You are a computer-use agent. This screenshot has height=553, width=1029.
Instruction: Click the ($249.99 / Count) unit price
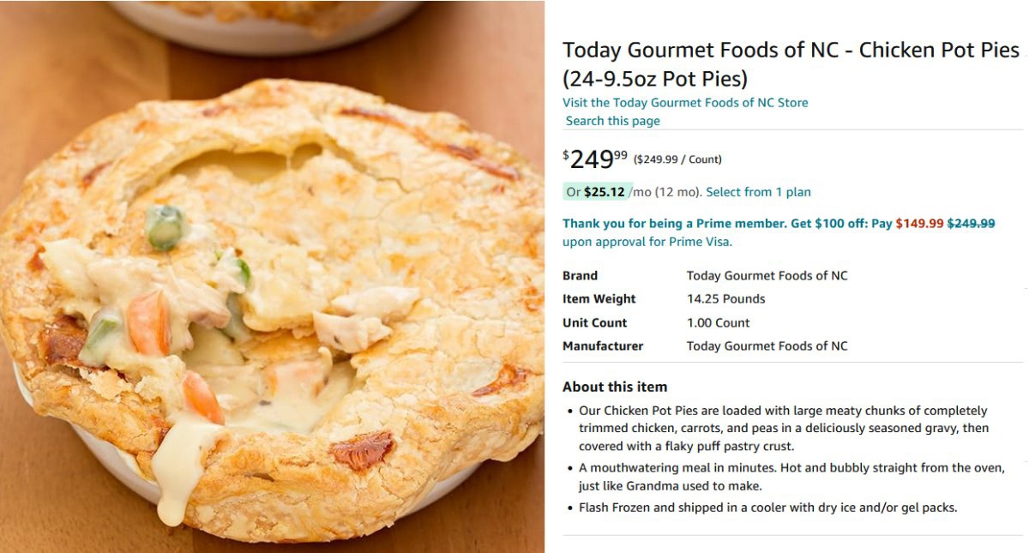coord(677,159)
